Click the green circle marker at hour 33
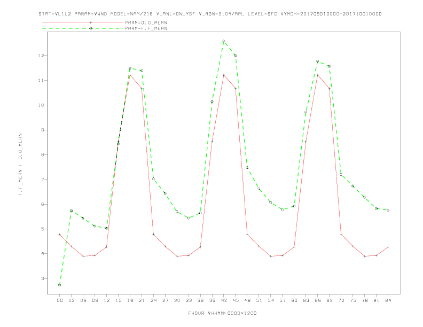Screen dimensions: 423x327 (x=189, y=218)
